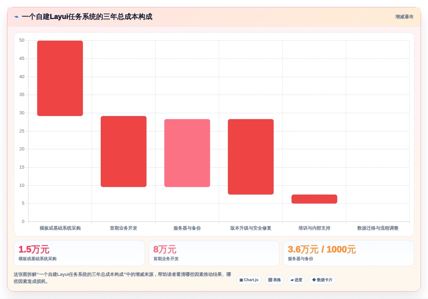Click the small 培训与内部支持 bar
Screen dimensions: 428x299
click(314, 199)
